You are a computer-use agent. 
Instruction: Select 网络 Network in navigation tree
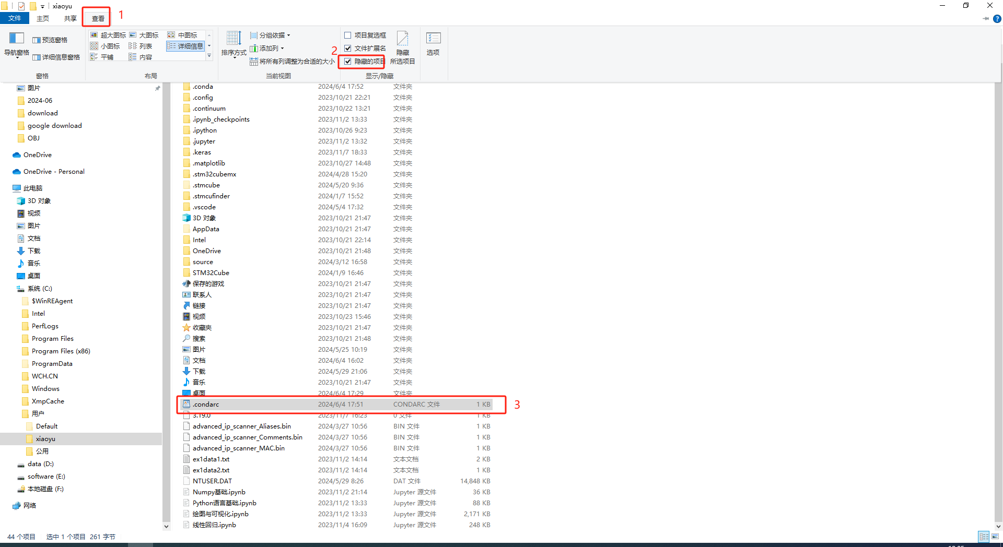(x=25, y=506)
